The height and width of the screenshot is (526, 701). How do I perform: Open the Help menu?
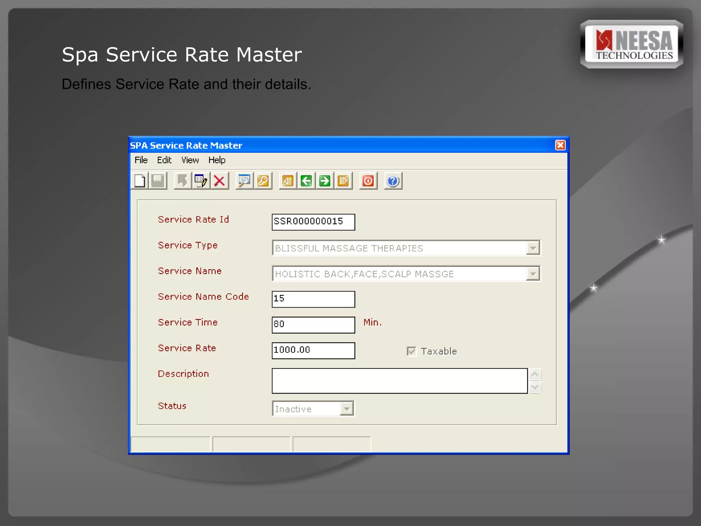[217, 160]
